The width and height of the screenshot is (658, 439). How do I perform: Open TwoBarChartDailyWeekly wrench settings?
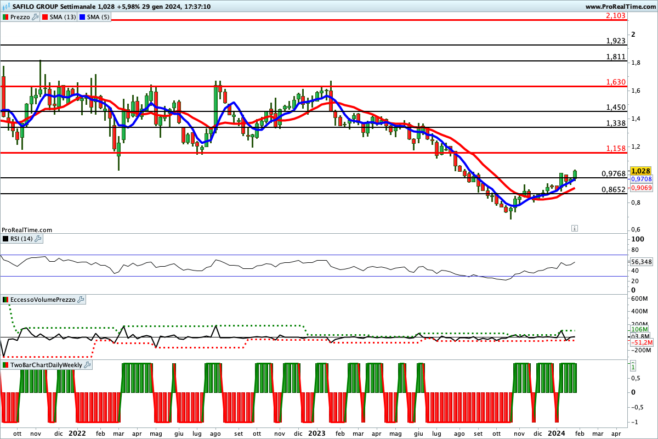point(87,365)
